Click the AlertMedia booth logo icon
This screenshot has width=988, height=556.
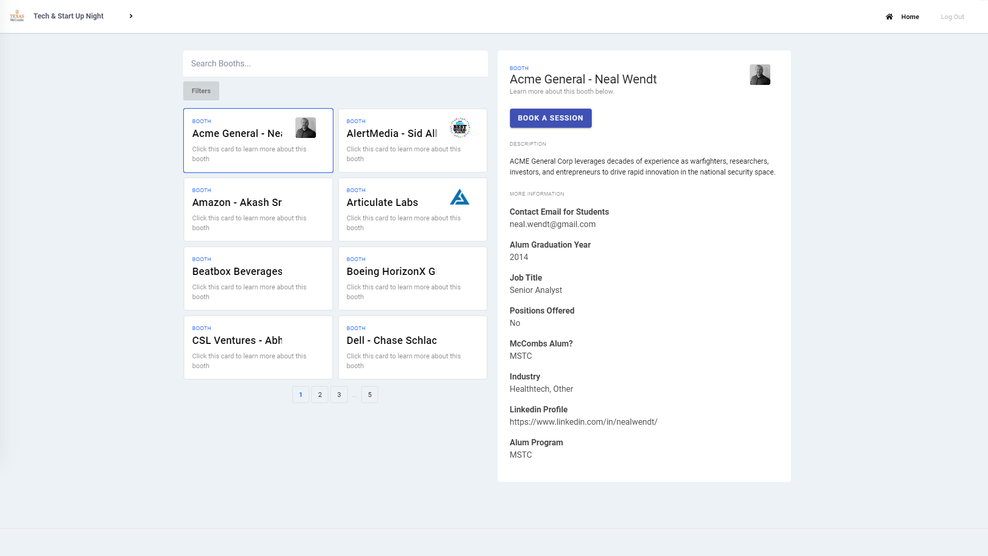[x=460, y=128]
